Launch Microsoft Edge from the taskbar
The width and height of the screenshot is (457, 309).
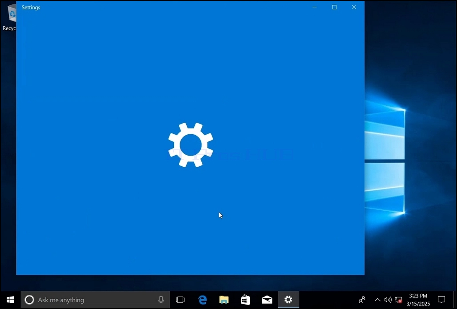click(202, 300)
